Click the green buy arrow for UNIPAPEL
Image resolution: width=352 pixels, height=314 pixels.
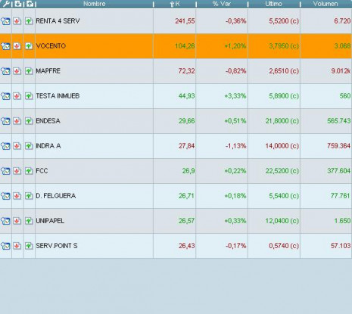coord(29,221)
